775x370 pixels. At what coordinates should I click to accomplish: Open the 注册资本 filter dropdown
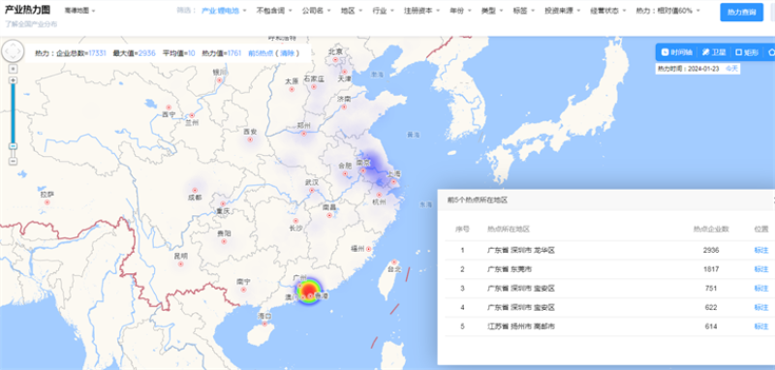(421, 11)
